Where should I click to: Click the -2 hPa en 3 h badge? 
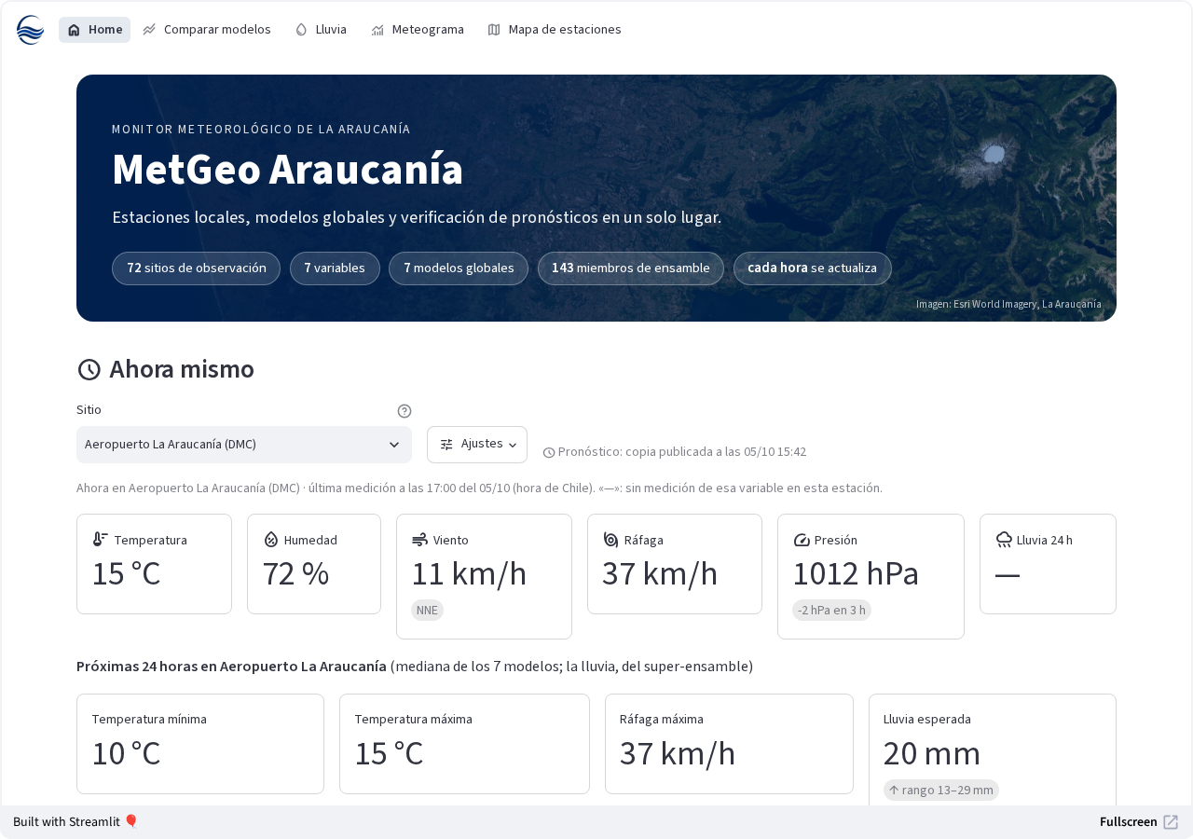point(831,611)
